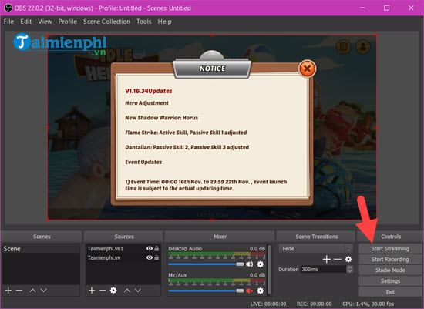Open Mic/Aux settings gear
The height and width of the screenshot is (309, 424).
click(260, 291)
